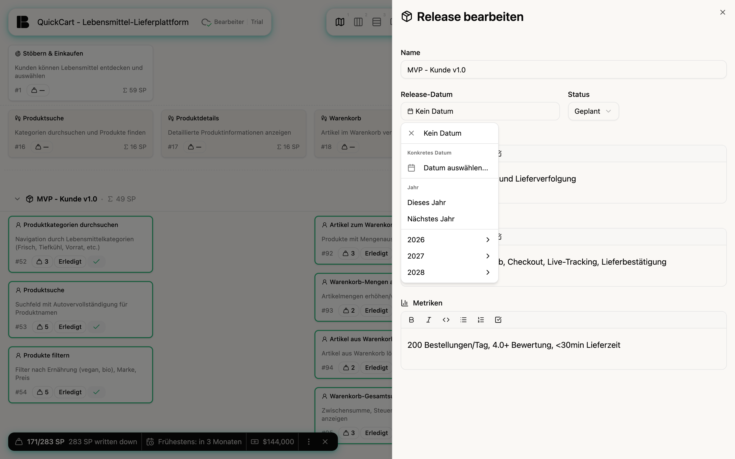
Task: Choose Datum auswählen... option
Action: tap(449, 168)
